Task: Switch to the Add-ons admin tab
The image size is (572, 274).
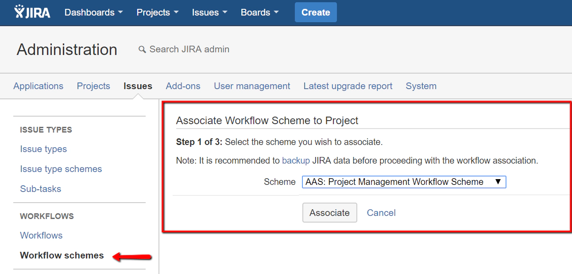Action: [x=183, y=86]
